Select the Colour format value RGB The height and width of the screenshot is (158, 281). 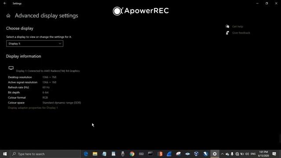click(45, 97)
